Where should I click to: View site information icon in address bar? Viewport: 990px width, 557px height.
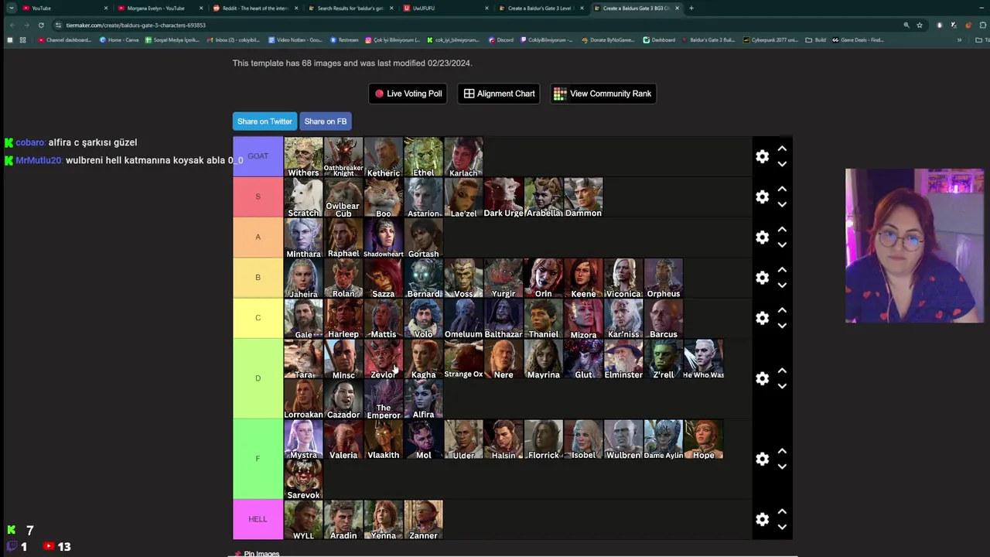click(58, 25)
